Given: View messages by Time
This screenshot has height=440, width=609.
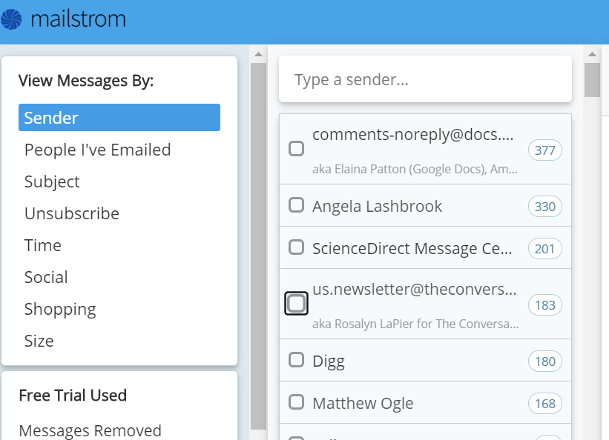Looking at the screenshot, I should click(43, 245).
